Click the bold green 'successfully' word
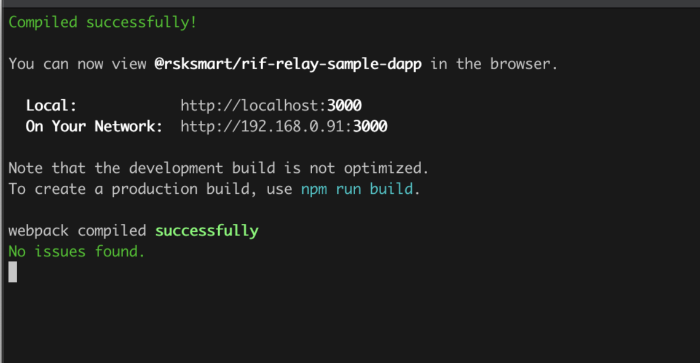700x363 pixels. 206,231
